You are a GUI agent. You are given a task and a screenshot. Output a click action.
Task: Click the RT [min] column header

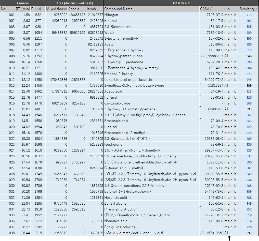pyautogui.click(x=23, y=9)
